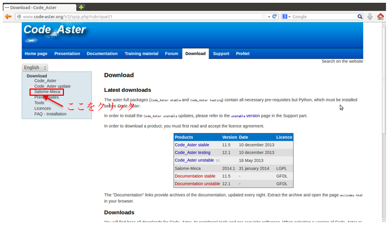The height and width of the screenshot is (226, 391).
Task: Open the Documentation stable link
Action: point(195,176)
